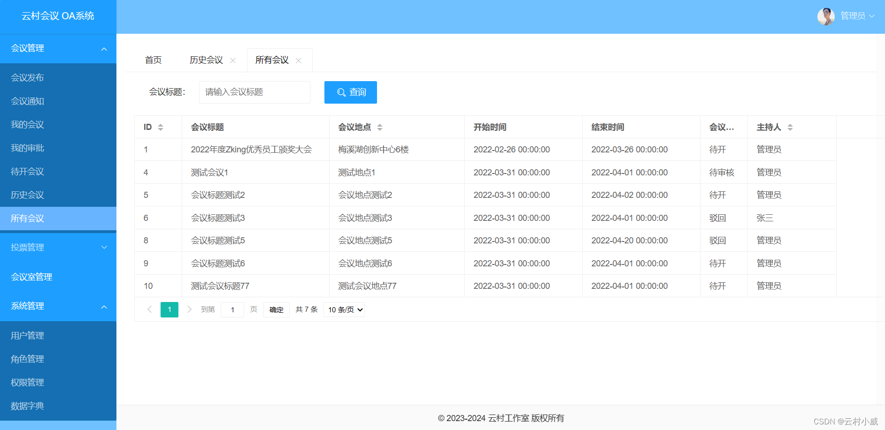Sort rows by 主持人 column
Image resolution: width=885 pixels, height=430 pixels.
coord(790,127)
